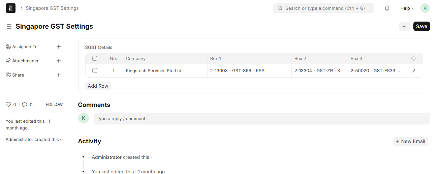
Task: Click the New Email button
Action: (x=410, y=141)
